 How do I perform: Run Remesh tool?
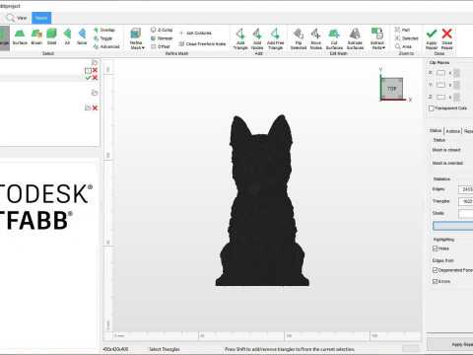click(x=162, y=38)
